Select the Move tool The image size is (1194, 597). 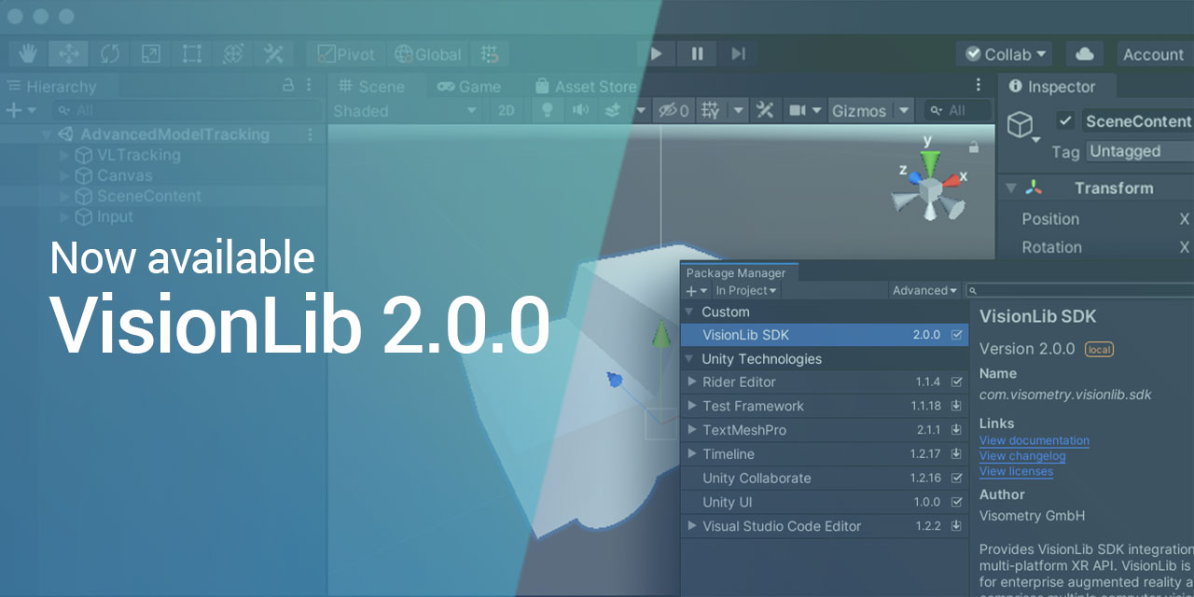(x=69, y=53)
